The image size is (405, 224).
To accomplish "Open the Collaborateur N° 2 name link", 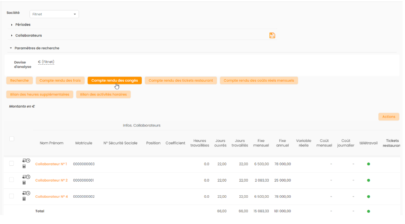I will point(51,180).
